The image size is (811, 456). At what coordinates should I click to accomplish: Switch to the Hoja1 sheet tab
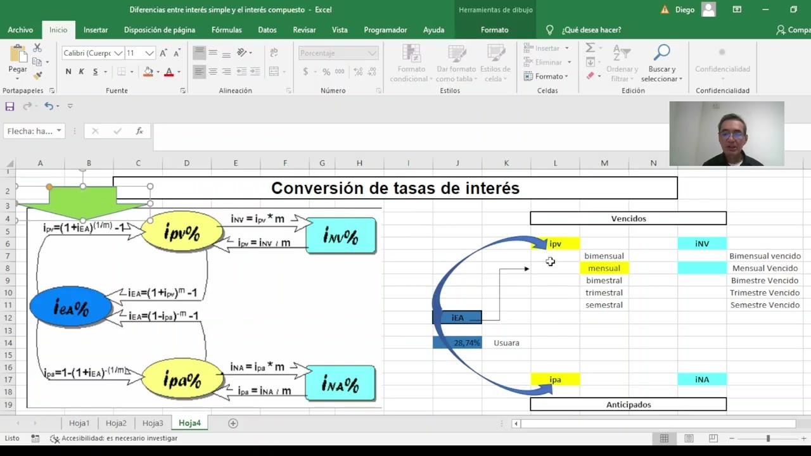coord(79,423)
